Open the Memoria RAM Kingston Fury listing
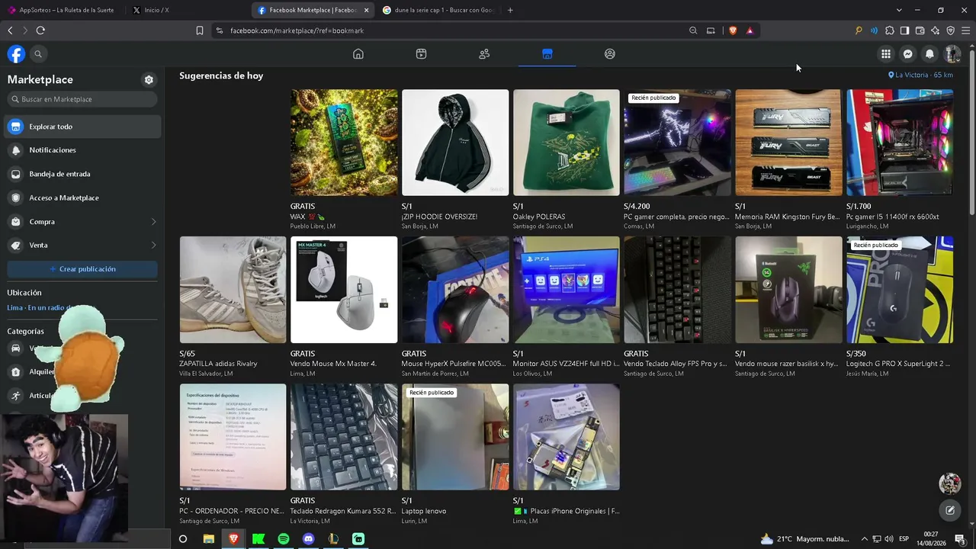Viewport: 976px width, 549px height. [x=788, y=143]
